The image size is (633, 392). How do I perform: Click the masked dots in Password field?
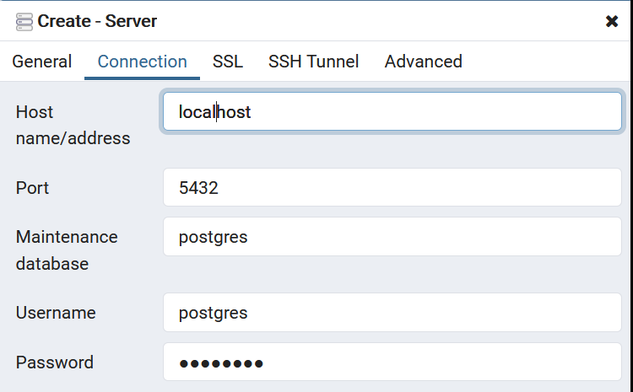[221, 364]
